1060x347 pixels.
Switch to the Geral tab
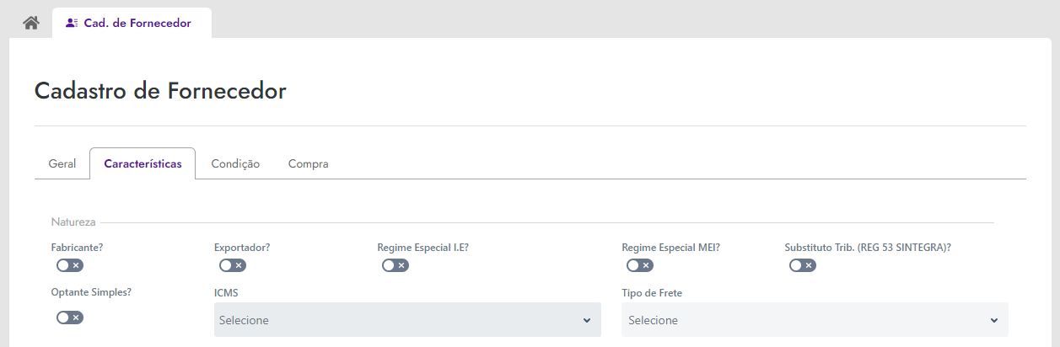(x=62, y=164)
